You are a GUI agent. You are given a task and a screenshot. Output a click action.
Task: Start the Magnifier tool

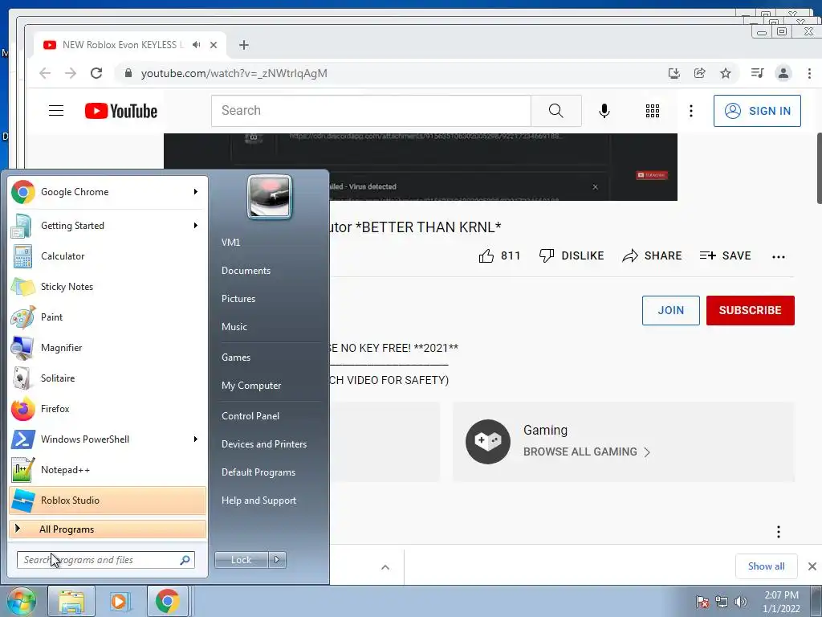tap(108, 347)
